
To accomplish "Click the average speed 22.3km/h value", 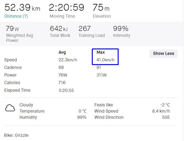I will click(68, 60).
